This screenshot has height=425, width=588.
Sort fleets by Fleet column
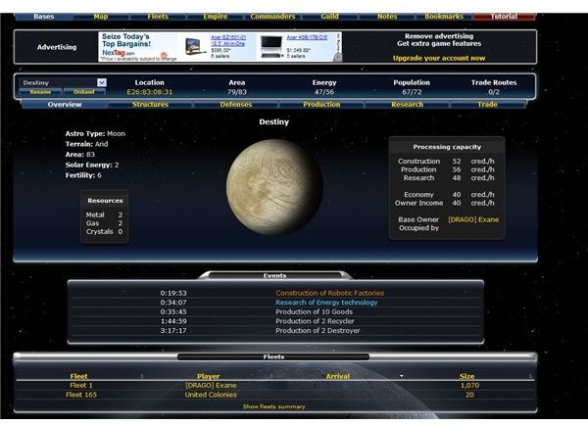click(78, 376)
